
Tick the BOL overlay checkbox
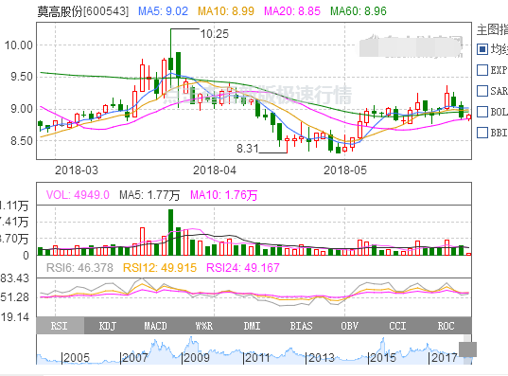[482, 112]
